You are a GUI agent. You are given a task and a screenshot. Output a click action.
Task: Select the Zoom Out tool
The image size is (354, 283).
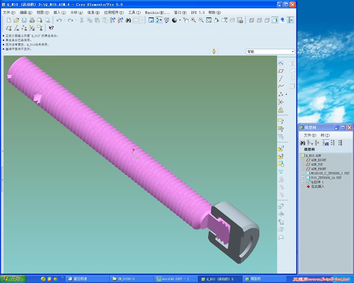pyautogui.click(x=201, y=20)
